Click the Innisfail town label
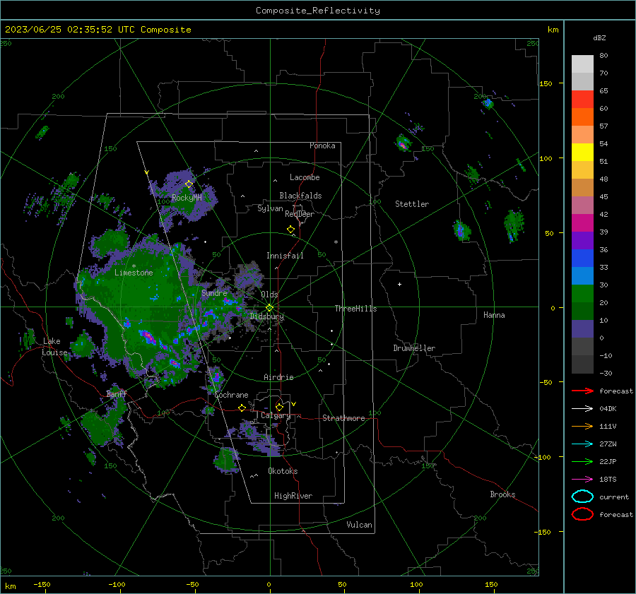 [285, 256]
